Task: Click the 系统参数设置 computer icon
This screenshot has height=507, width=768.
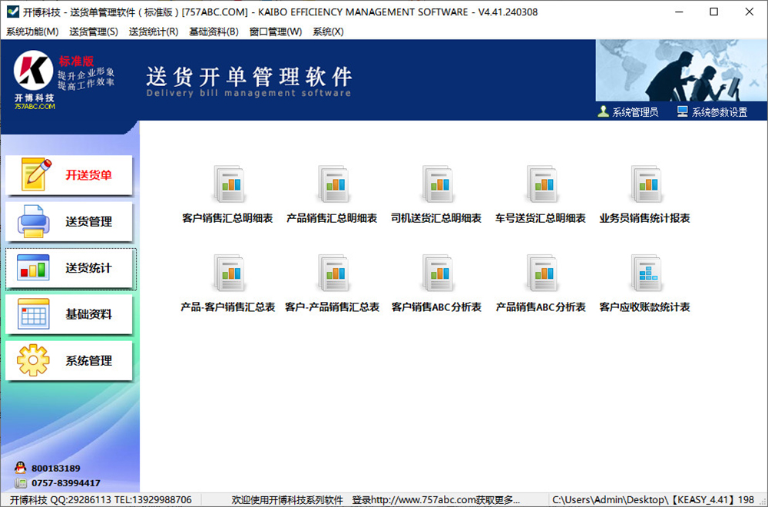Action: click(682, 111)
